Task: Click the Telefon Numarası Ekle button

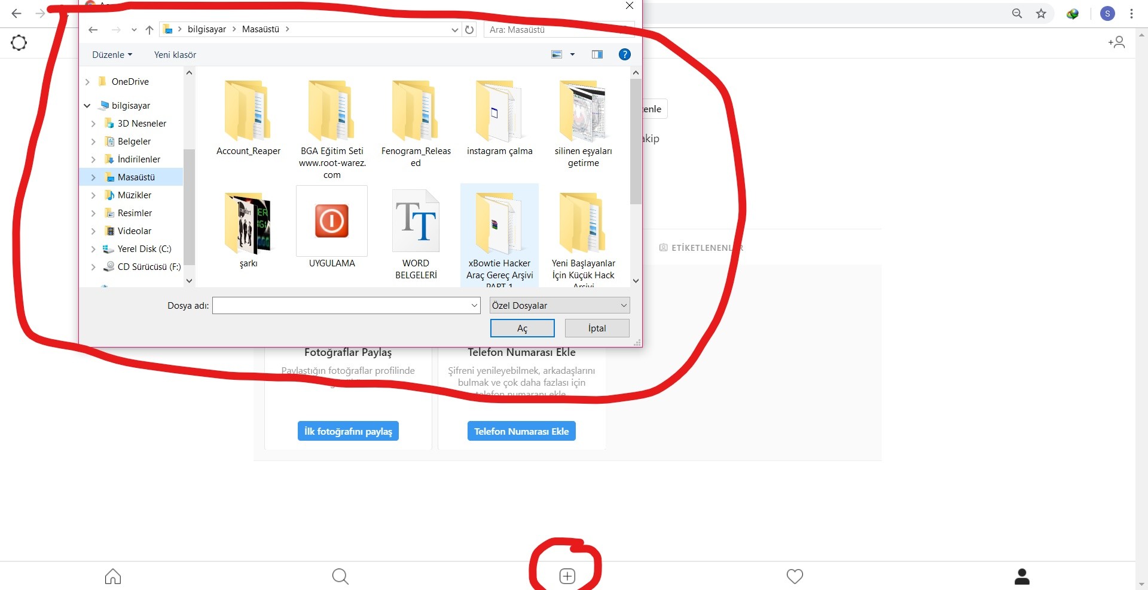Action: click(x=521, y=431)
